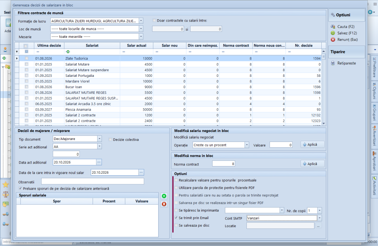
Task: Click the Ultima decizie column header
Action: (49, 45)
